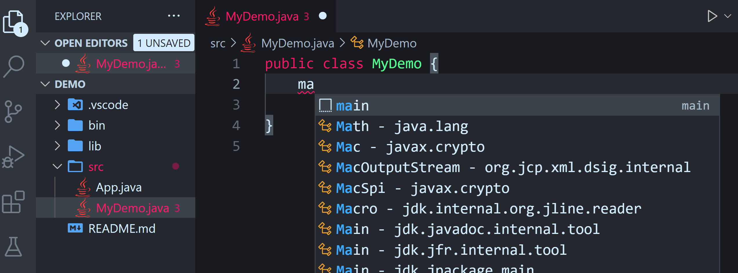The height and width of the screenshot is (273, 738).
Task: Open the Explorer view in activity bar
Action: click(15, 23)
